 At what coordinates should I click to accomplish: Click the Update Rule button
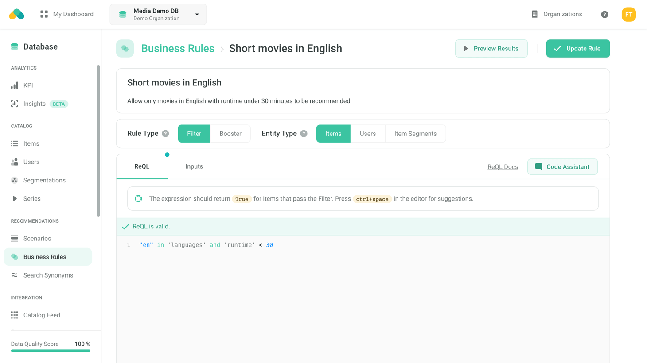(577, 49)
